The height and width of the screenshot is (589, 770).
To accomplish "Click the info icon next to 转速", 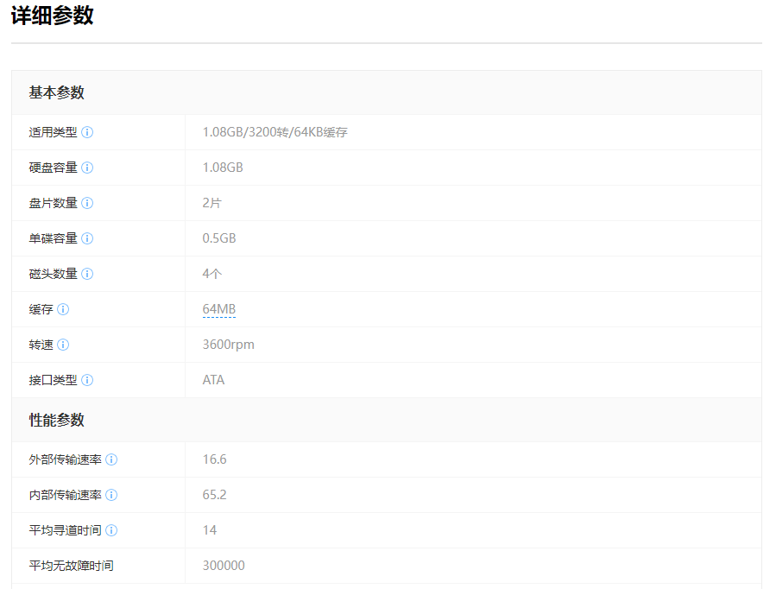I will point(63,345).
